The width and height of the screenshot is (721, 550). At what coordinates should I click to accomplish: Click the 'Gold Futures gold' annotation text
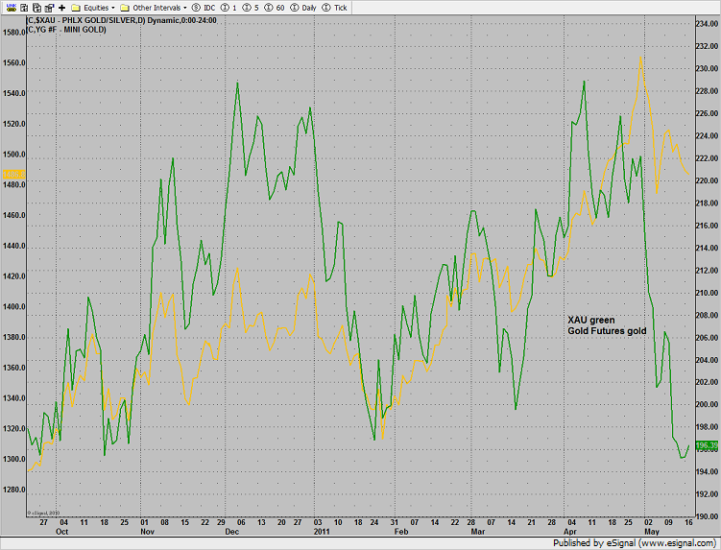tap(607, 331)
